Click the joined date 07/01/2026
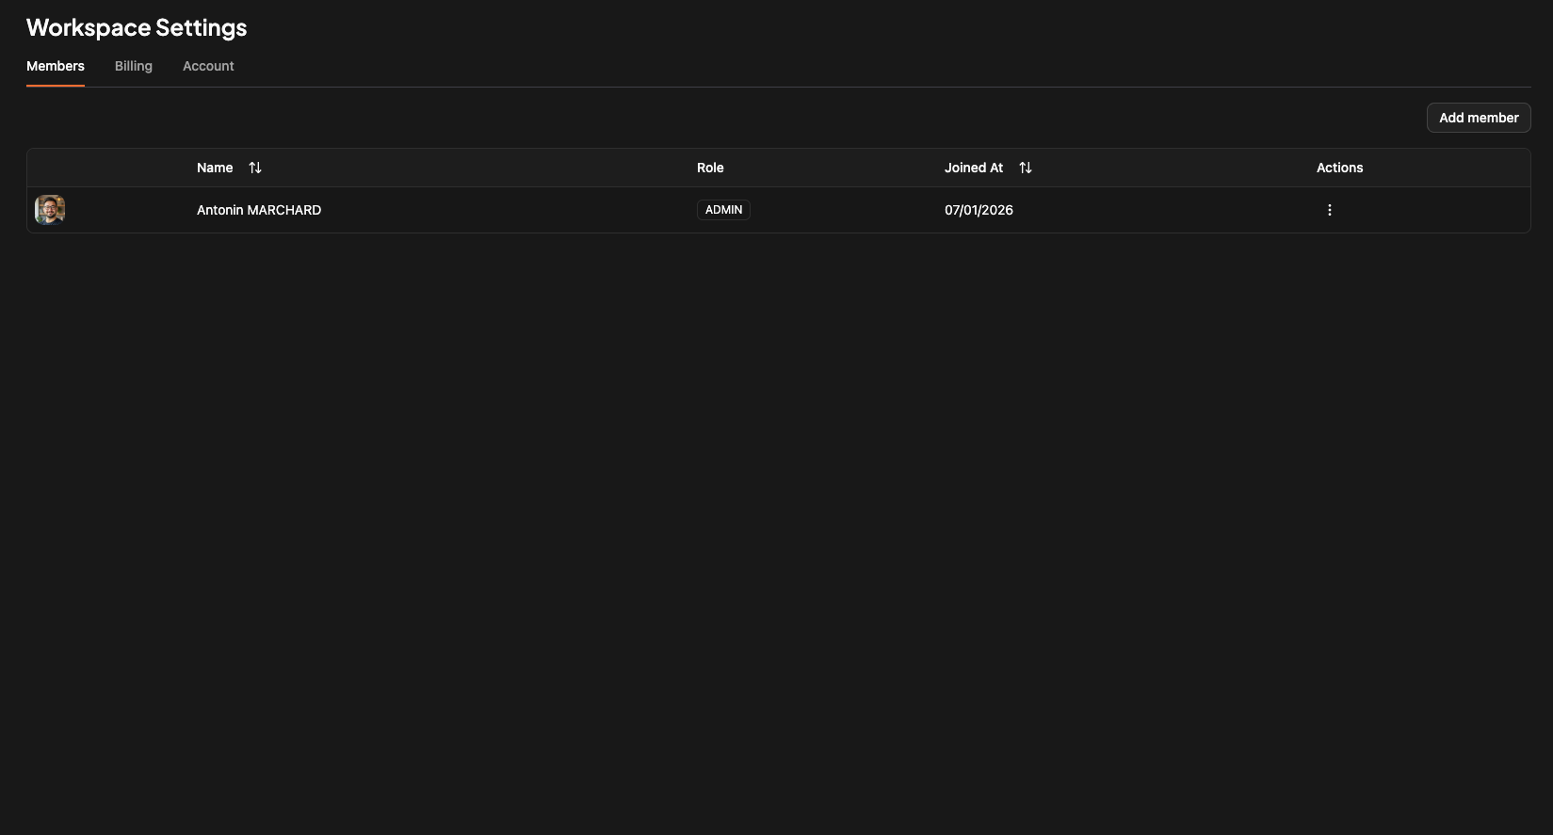The height and width of the screenshot is (835, 1553). (979, 210)
